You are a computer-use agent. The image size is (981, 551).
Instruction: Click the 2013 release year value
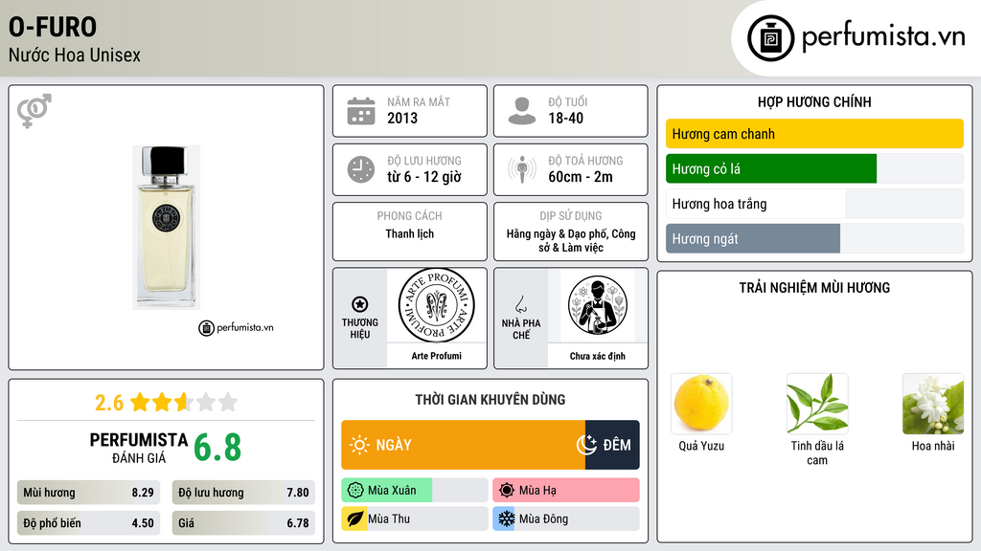point(402,118)
